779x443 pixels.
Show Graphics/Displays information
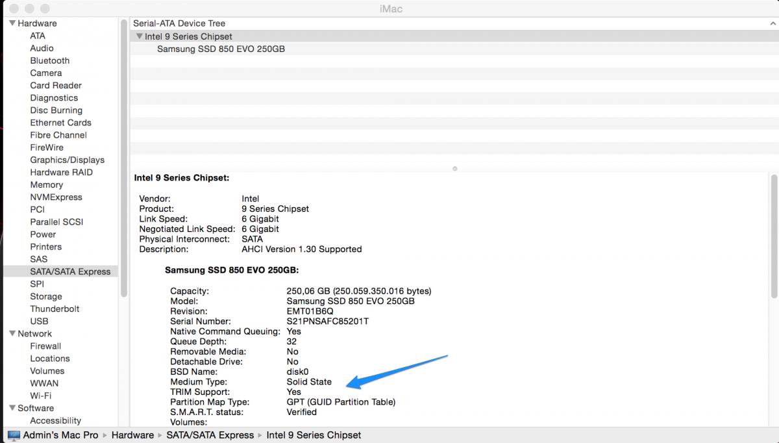67,159
